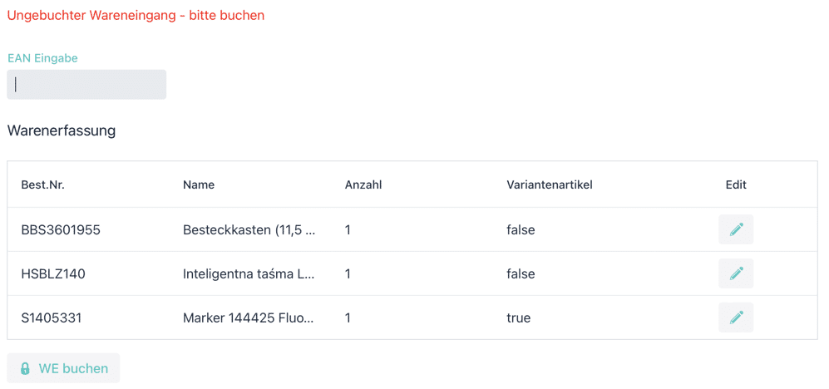Viewport: 829px width, 389px height.
Task: Focus the EAN Eingabe input field
Action: coord(86,85)
